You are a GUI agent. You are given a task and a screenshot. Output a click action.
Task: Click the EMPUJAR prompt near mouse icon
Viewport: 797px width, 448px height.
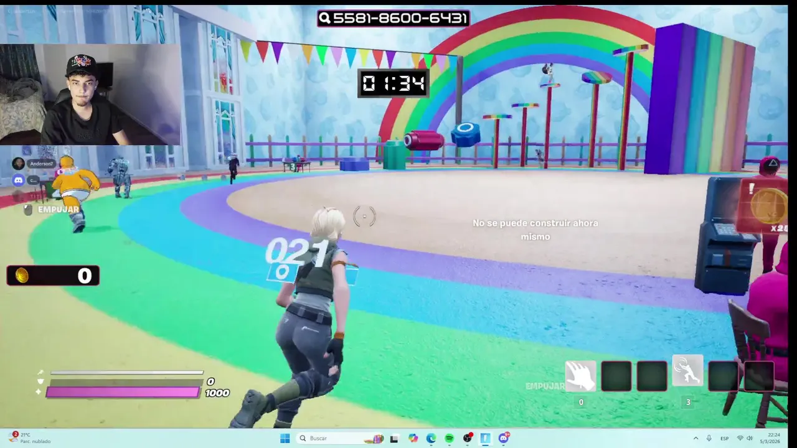click(58, 210)
